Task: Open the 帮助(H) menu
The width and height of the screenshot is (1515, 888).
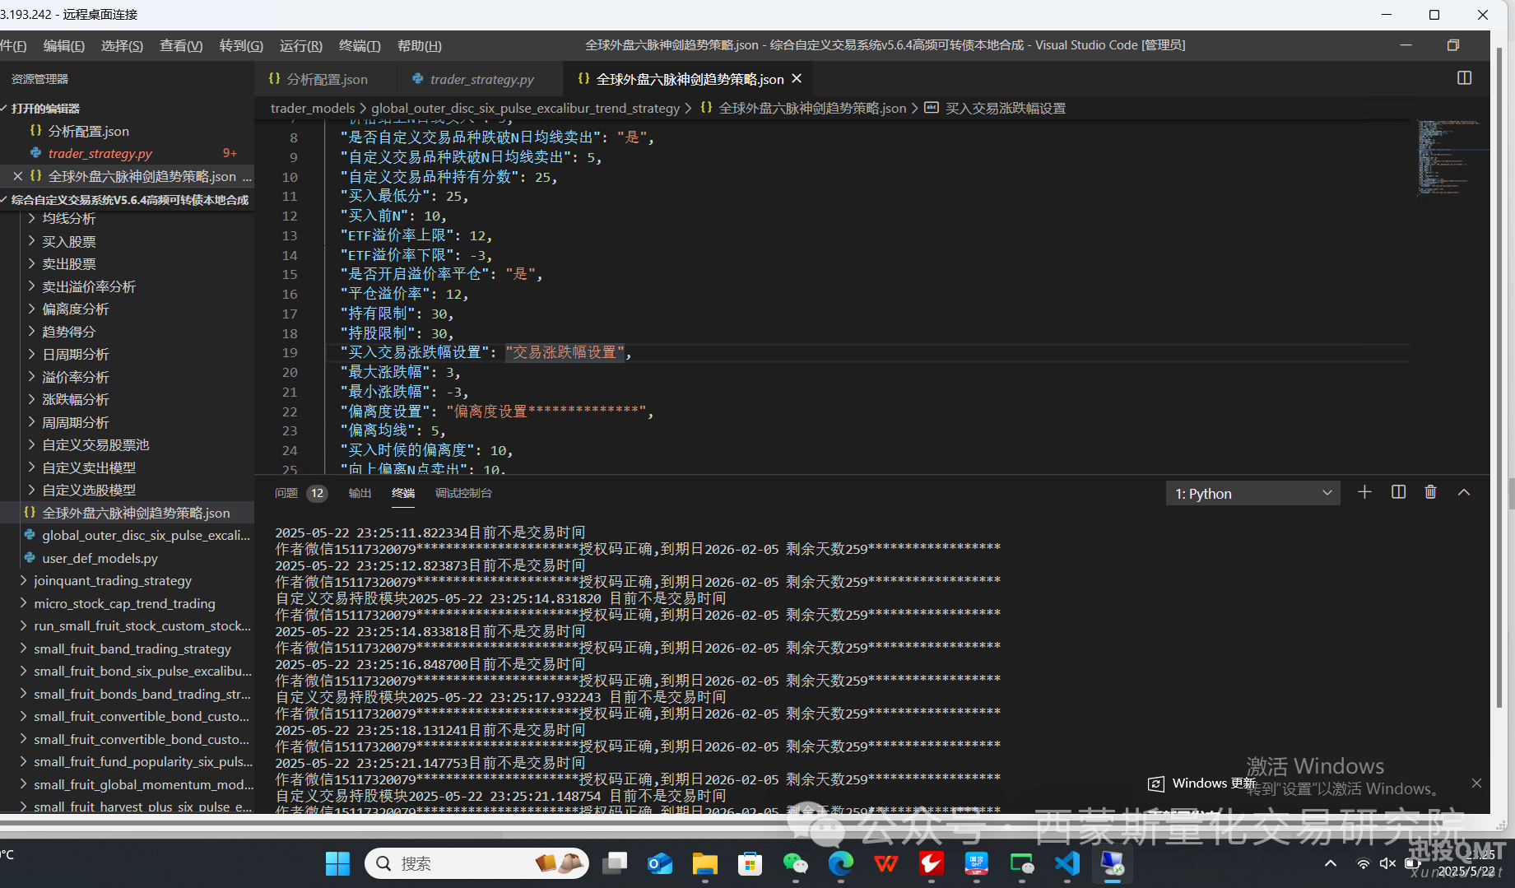Action: pyautogui.click(x=420, y=46)
